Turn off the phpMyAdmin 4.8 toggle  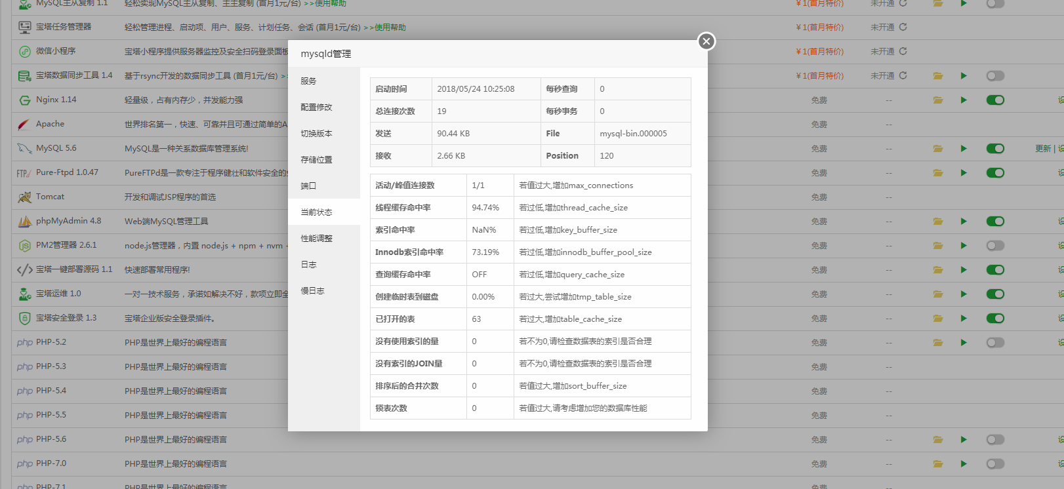point(995,222)
